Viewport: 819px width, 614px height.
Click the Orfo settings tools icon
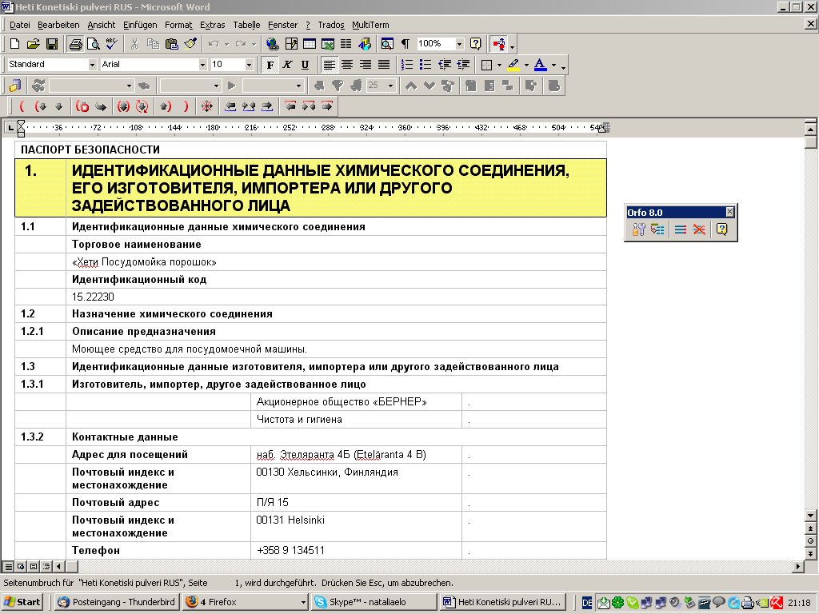[638, 229]
